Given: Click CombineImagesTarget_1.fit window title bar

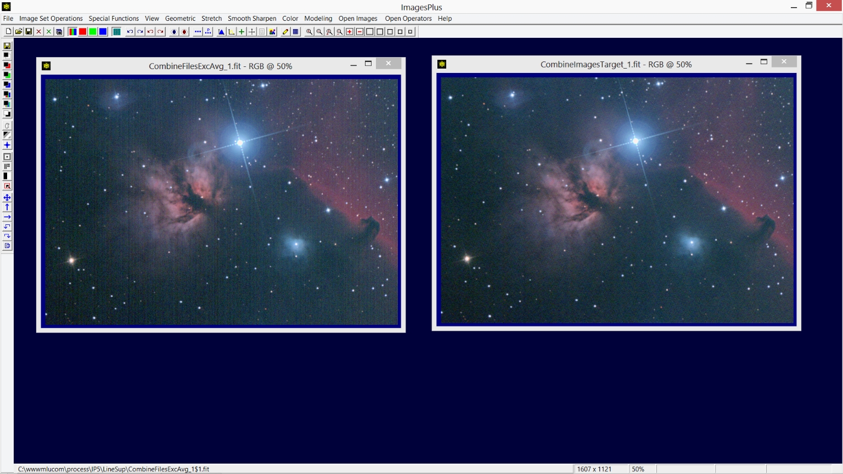Looking at the screenshot, I should pyautogui.click(x=616, y=64).
